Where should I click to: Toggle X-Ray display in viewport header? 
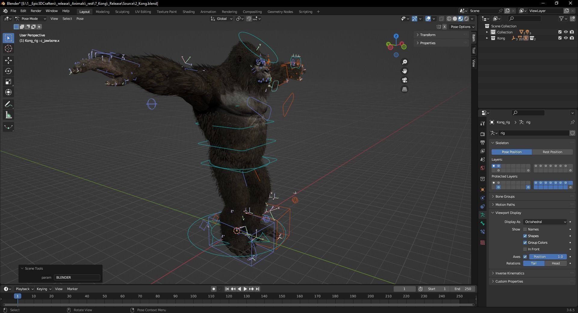441,19
